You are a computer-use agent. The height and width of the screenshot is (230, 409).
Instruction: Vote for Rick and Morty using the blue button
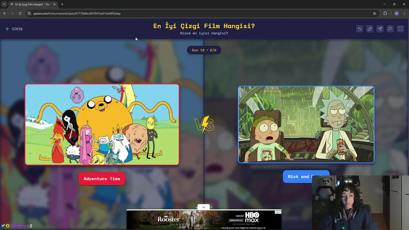[x=306, y=176]
